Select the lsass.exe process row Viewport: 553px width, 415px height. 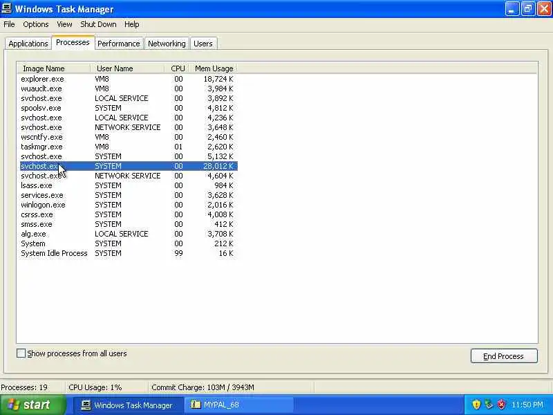point(129,185)
